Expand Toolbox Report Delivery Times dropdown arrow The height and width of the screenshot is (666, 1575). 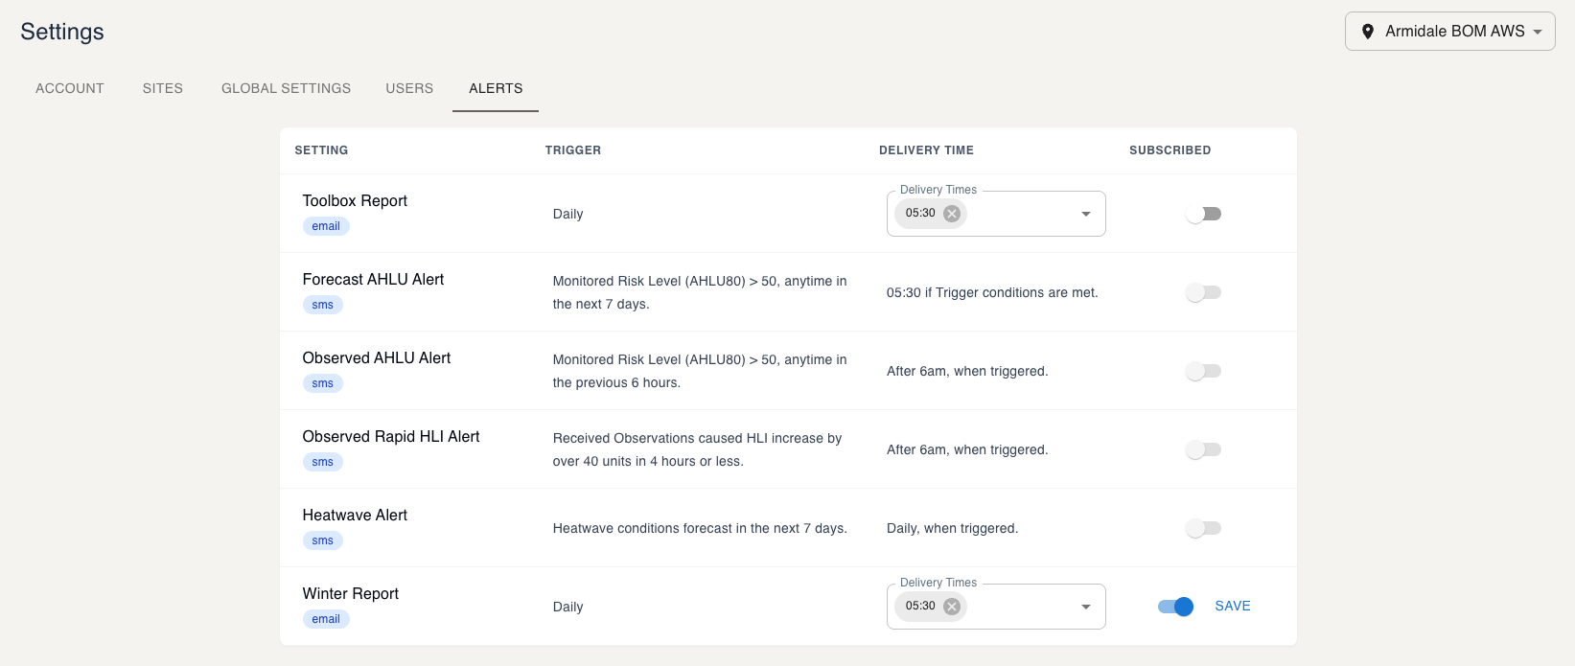[x=1086, y=214]
